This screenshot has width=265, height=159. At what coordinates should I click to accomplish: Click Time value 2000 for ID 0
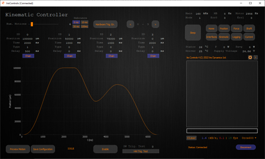(x=28, y=43)
